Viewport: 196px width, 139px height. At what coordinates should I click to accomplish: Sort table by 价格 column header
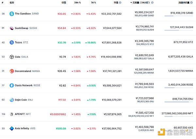pos(63,3)
